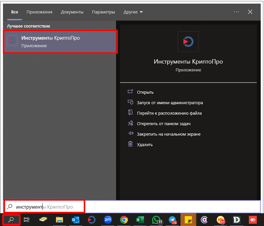
Task: Open Zoom from the taskbar
Action: click(108, 220)
